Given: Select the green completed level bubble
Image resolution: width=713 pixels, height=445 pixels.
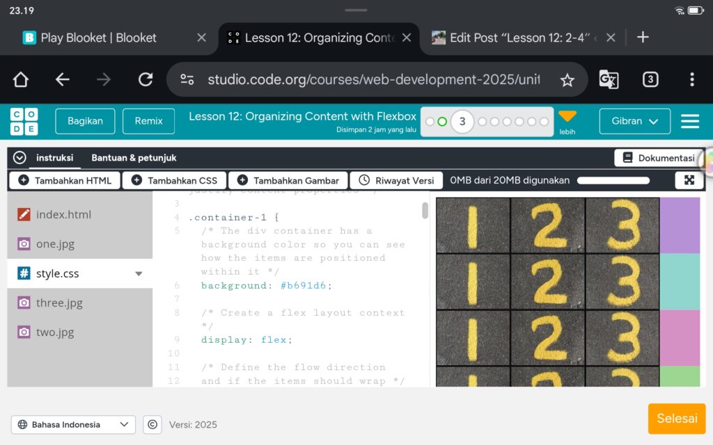Looking at the screenshot, I should point(442,122).
